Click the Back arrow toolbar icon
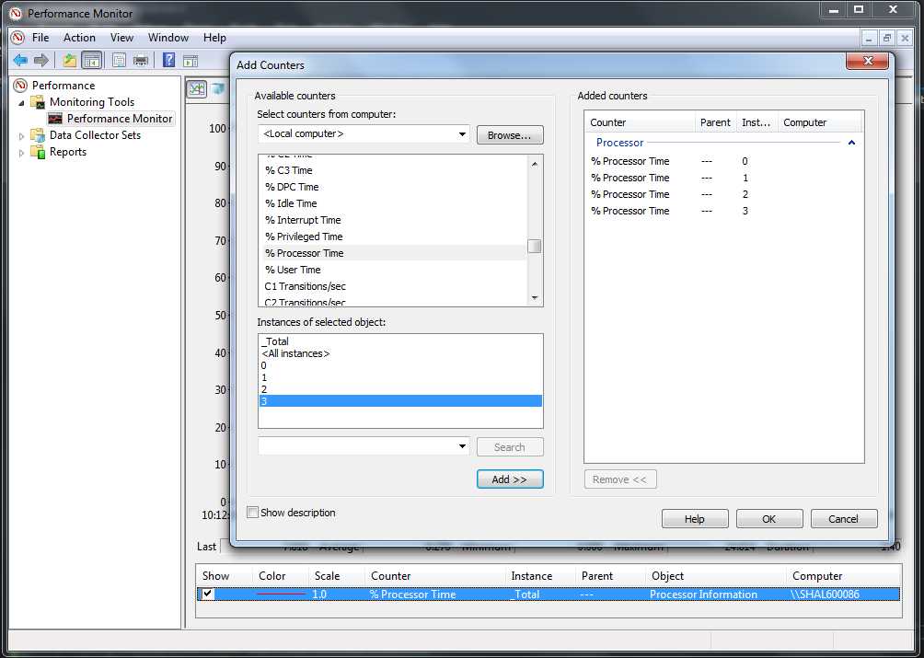The width and height of the screenshot is (924, 658). [x=20, y=60]
